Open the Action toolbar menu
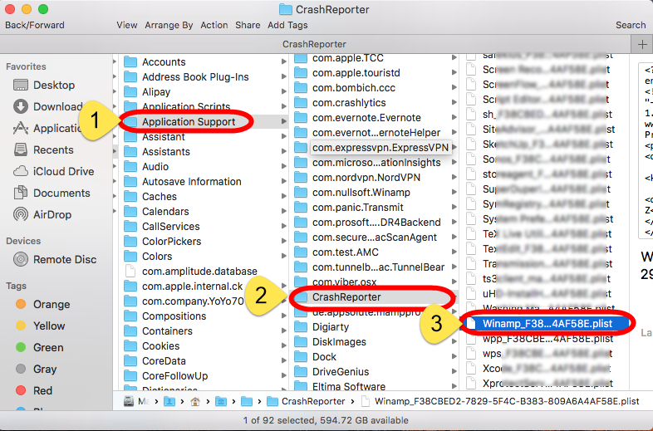Screen dimensions: 653x431 tap(214, 25)
